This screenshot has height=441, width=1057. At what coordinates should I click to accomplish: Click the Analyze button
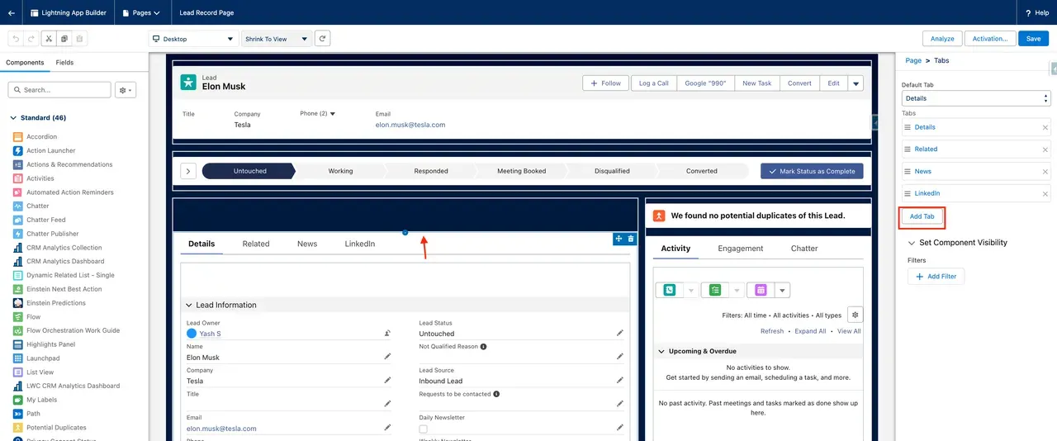(x=942, y=39)
